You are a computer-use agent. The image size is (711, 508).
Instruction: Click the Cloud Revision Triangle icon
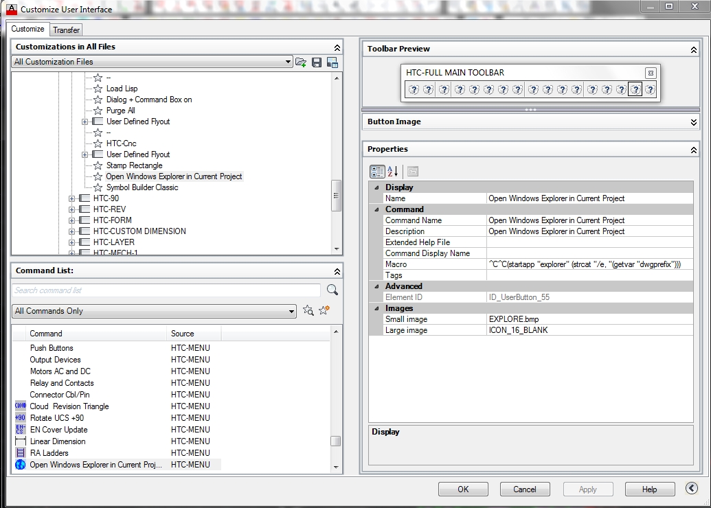pyautogui.click(x=21, y=406)
